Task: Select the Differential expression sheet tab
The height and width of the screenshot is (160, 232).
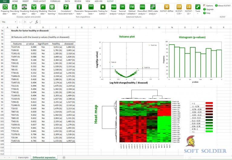Action: tap(44, 158)
